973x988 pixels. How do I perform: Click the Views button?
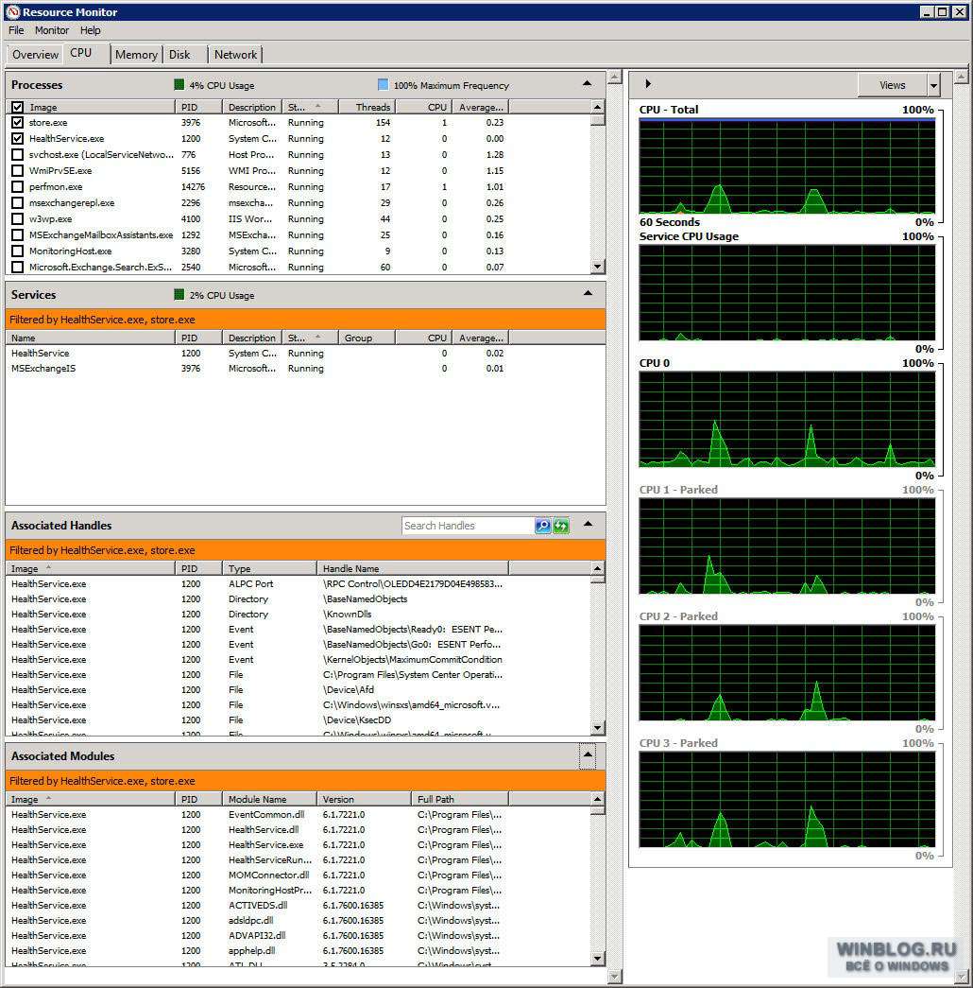point(893,85)
